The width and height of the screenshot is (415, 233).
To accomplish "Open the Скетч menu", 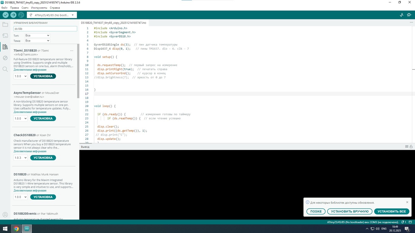I will pos(25,8).
